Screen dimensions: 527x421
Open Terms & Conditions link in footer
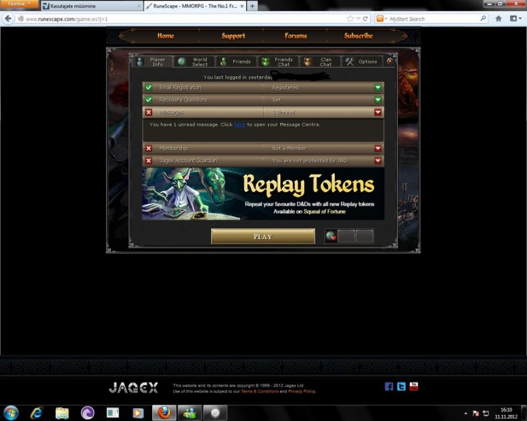[260, 391]
